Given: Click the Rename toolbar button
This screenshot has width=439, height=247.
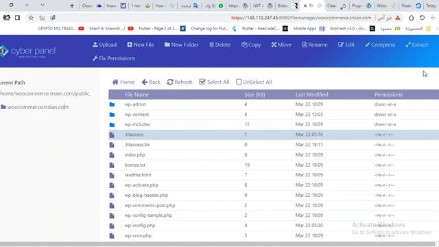Looking at the screenshot, I should coord(314,45).
